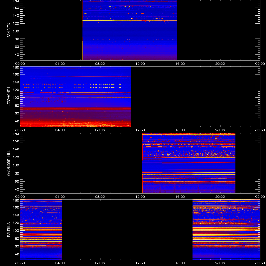This screenshot has height=266, width=266.
Task: Click 20:00 time label under Palehua panel
Action: click(x=220, y=263)
